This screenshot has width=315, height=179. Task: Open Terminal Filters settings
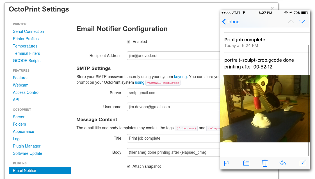coord(26,53)
